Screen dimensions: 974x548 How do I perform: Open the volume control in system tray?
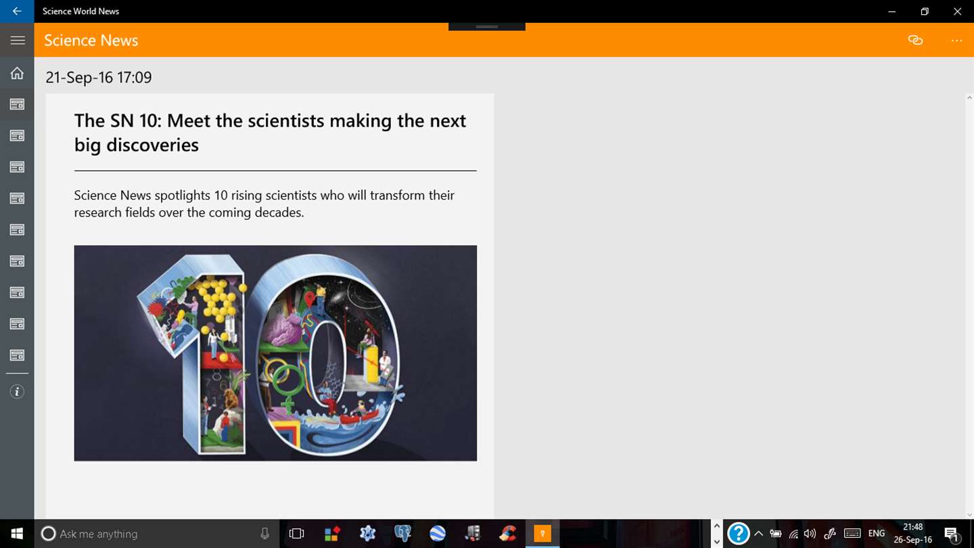(x=810, y=534)
